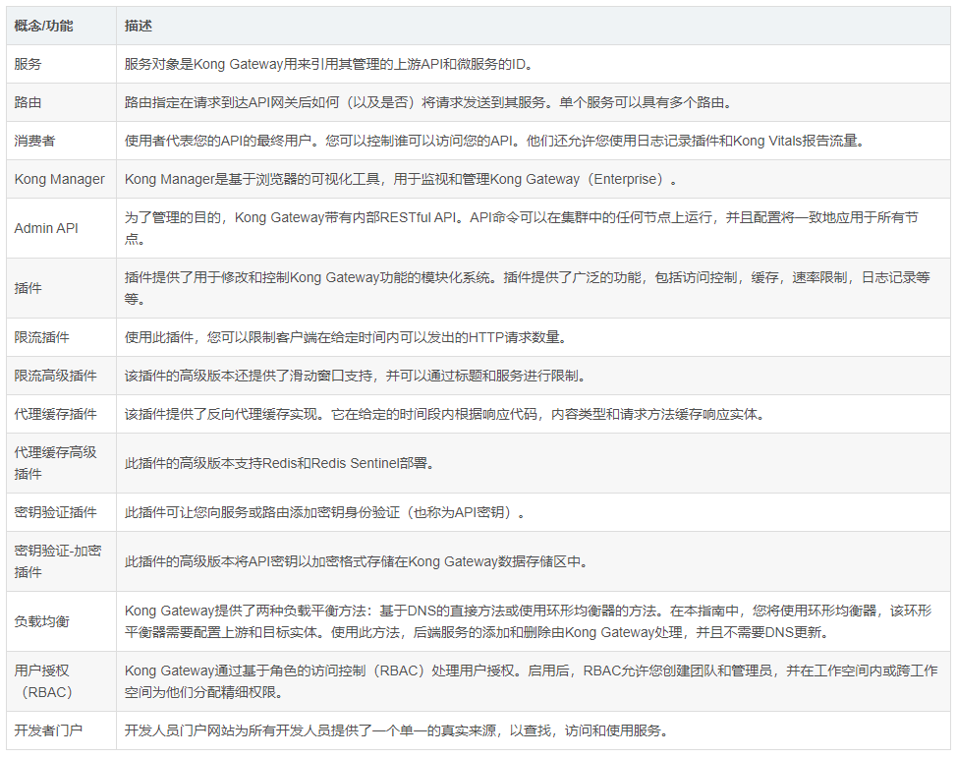The height and width of the screenshot is (758, 957).
Task: Click the '描述' column header
Action: click(x=533, y=26)
